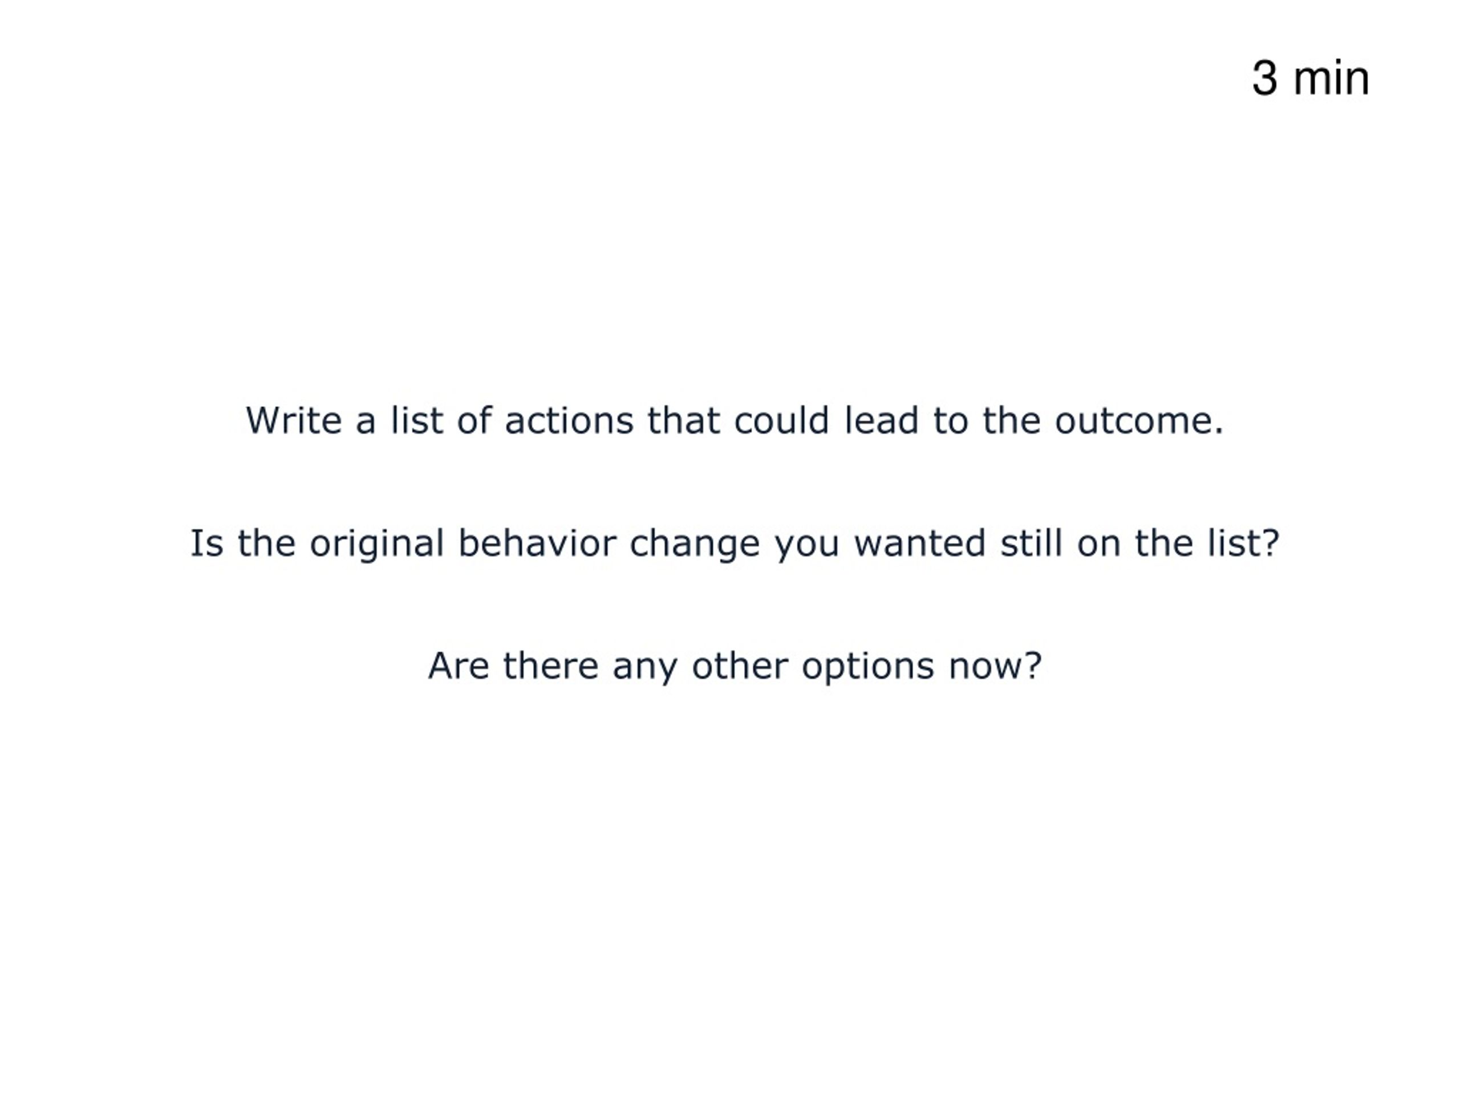Screen dimensions: 1460x1095
Task: Click the word "outcome." ending the first sentence
Action: coord(1139,420)
